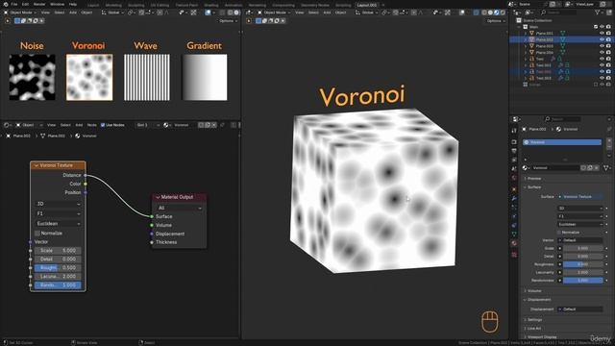Select Plane.004 in the outliner
This screenshot has width=615, height=346.
click(x=545, y=53)
